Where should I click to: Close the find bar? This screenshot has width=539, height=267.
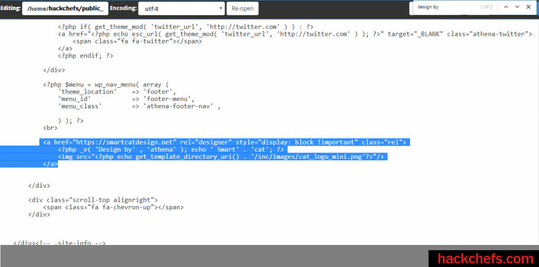tap(528, 7)
